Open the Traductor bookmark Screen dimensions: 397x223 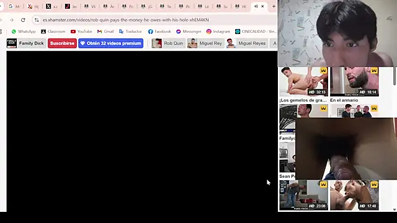(x=130, y=32)
